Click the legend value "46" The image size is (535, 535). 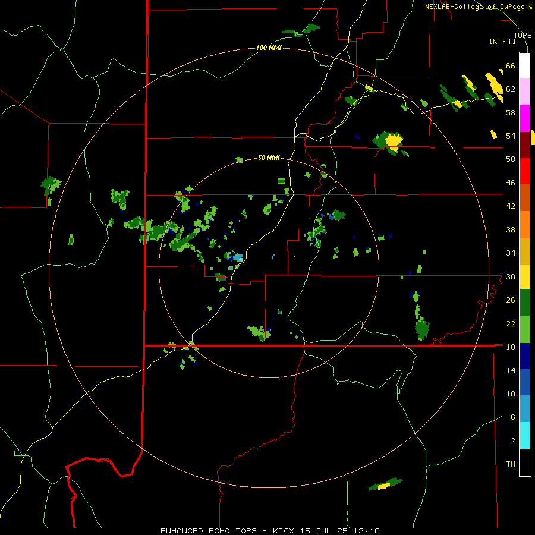(x=511, y=183)
